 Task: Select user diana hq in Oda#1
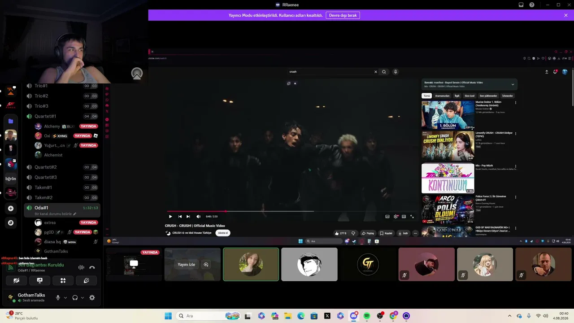pyautogui.click(x=66, y=242)
